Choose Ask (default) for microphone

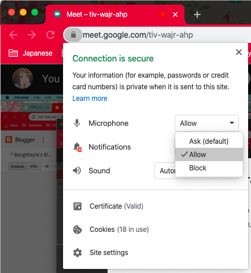209,141
